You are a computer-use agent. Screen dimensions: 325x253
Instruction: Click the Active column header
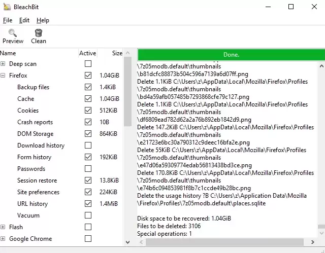[88, 53]
